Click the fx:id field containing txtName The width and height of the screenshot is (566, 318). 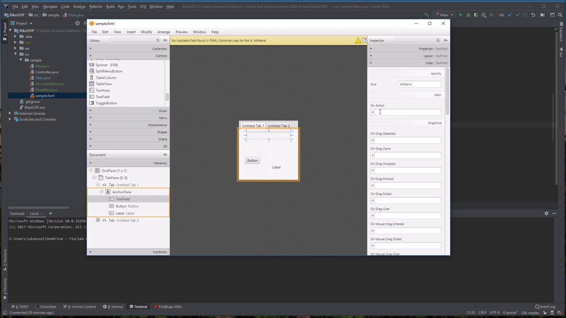point(419,84)
